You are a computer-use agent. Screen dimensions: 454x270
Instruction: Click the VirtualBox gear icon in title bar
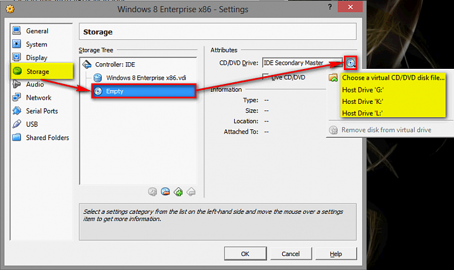click(10, 9)
